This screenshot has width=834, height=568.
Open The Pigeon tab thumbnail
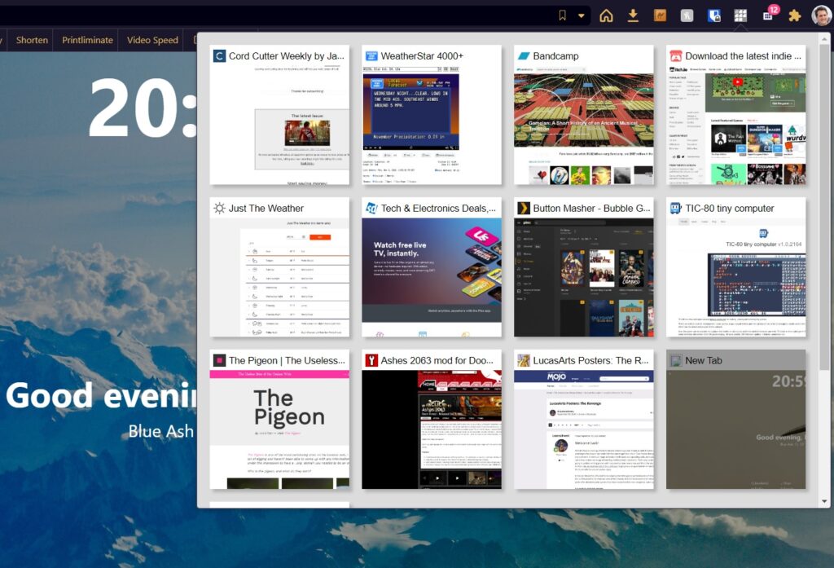coord(279,420)
